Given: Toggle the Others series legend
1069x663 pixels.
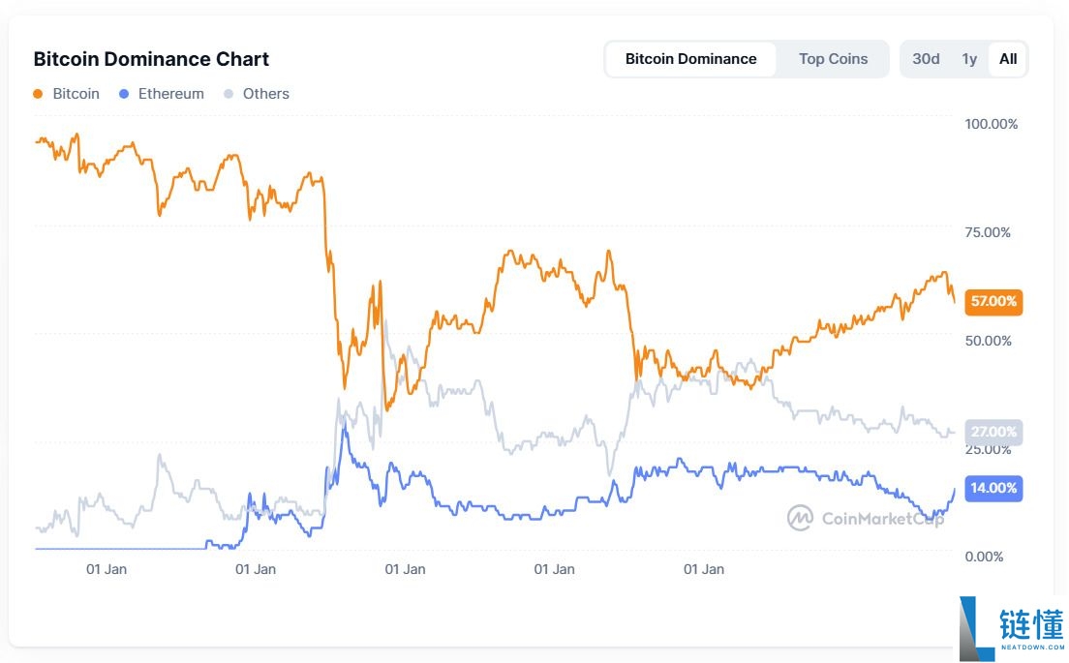Looking at the screenshot, I should point(266,94).
